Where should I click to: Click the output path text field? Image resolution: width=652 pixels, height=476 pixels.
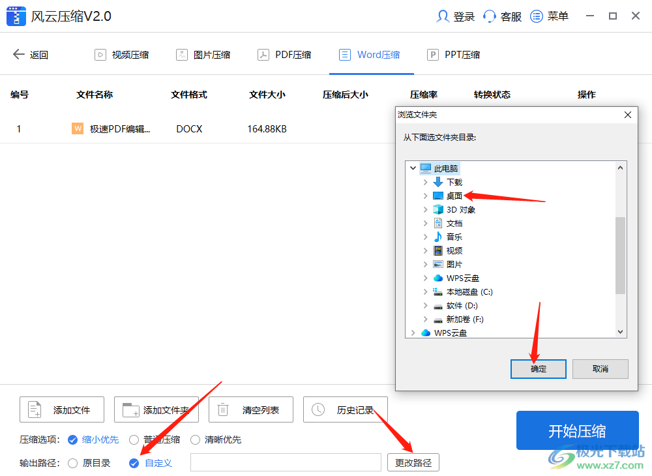click(286, 463)
